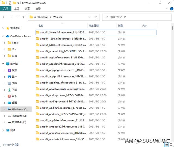Select folder amd64_3ware.inf.resources
174x147 pixels.
[96, 32]
